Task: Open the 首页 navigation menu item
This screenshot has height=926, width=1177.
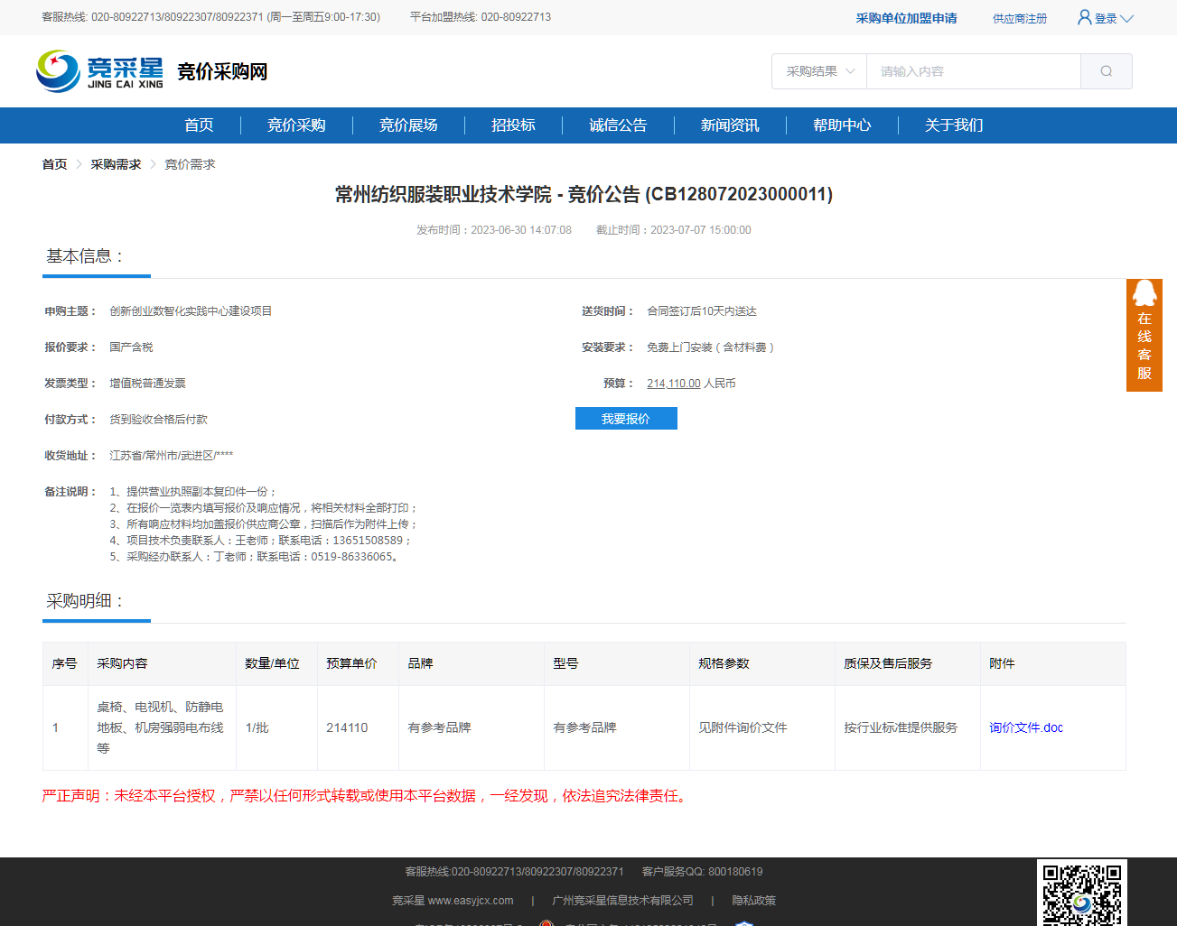Action: pyautogui.click(x=199, y=125)
